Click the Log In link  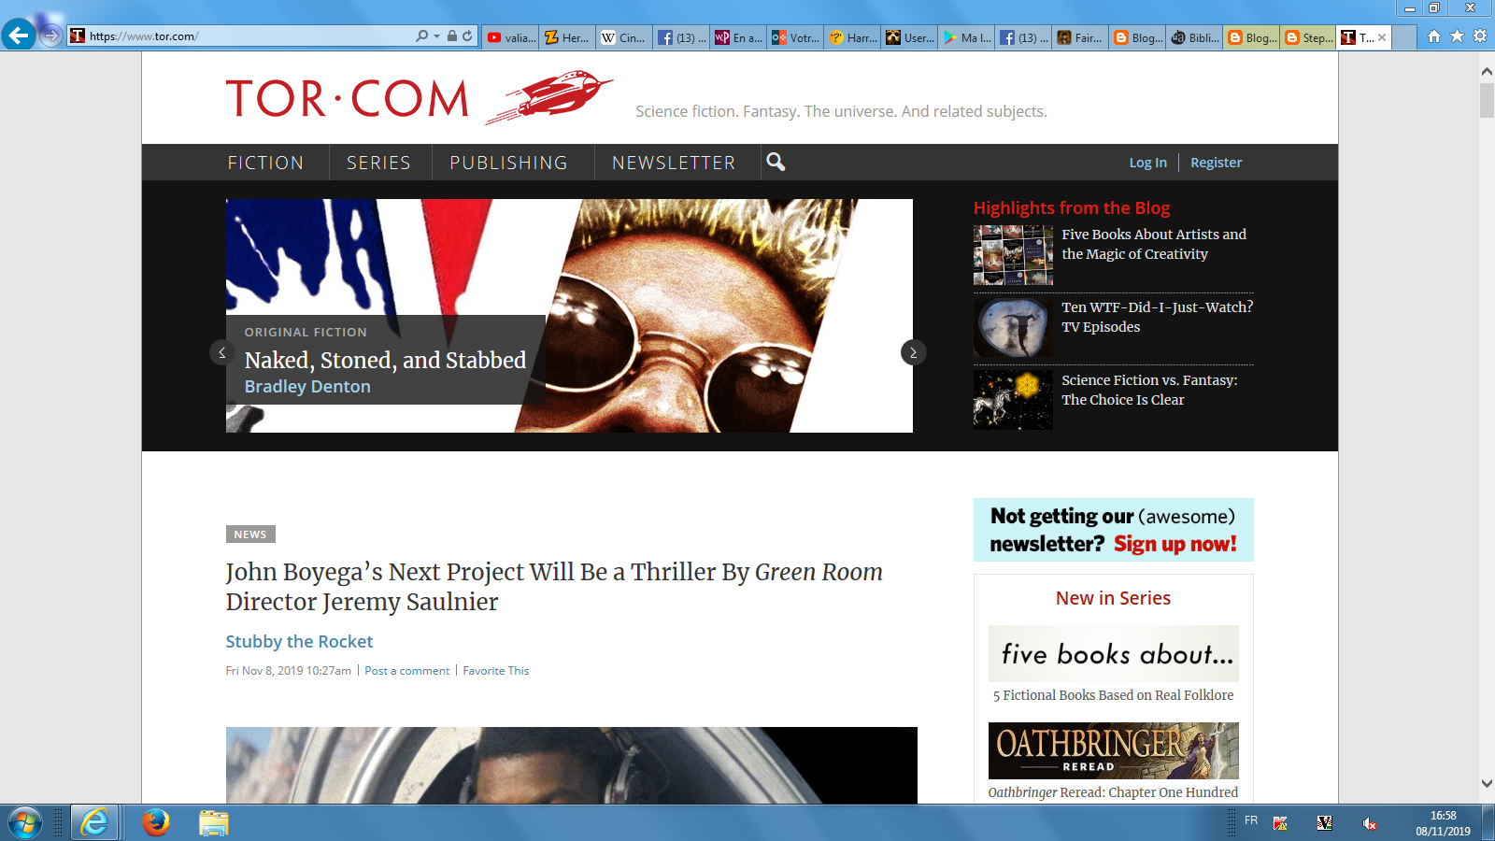pos(1147,163)
